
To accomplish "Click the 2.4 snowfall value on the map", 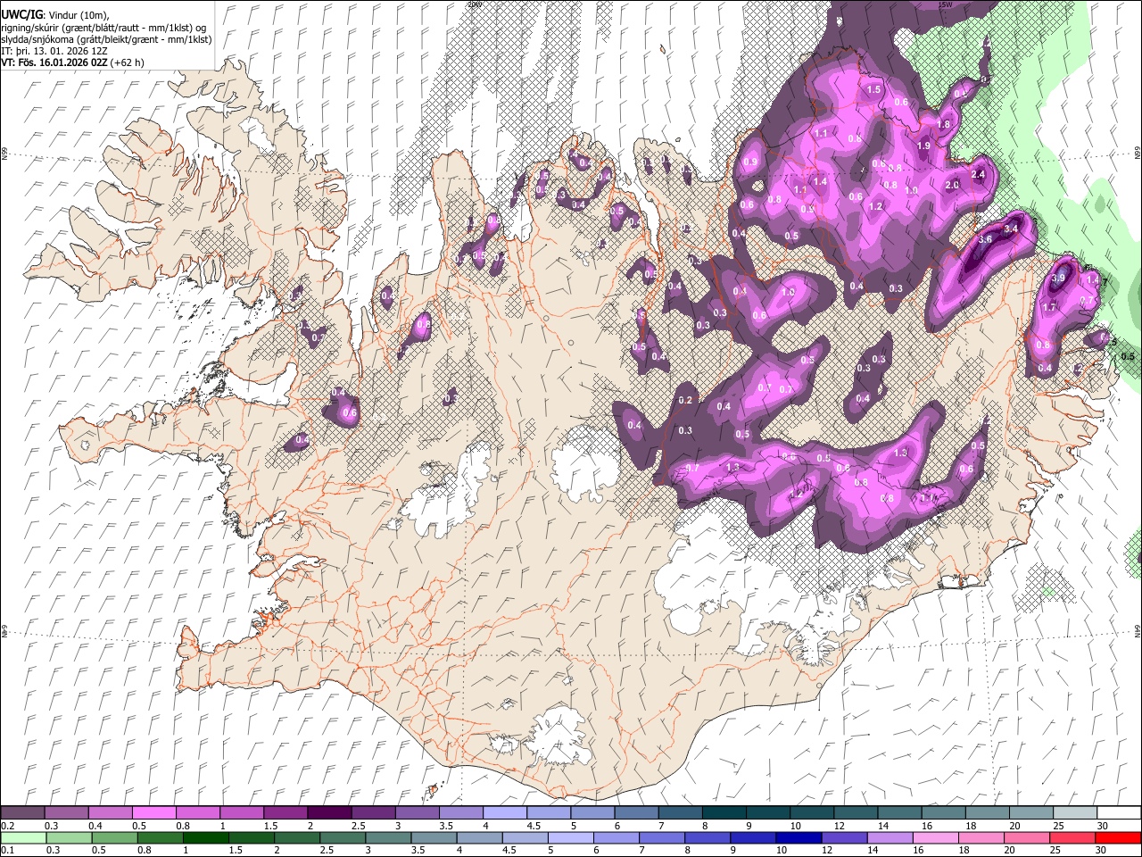I will pos(978,174).
